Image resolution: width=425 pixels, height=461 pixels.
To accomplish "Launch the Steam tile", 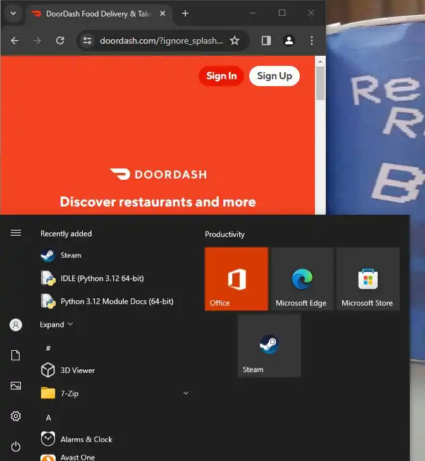I will pos(269,346).
